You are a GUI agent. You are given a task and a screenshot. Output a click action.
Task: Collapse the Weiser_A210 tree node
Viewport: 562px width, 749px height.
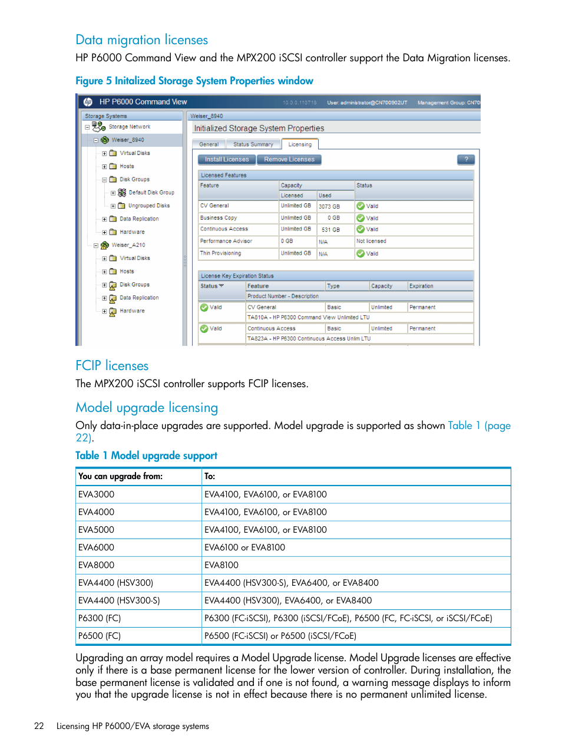[96, 246]
